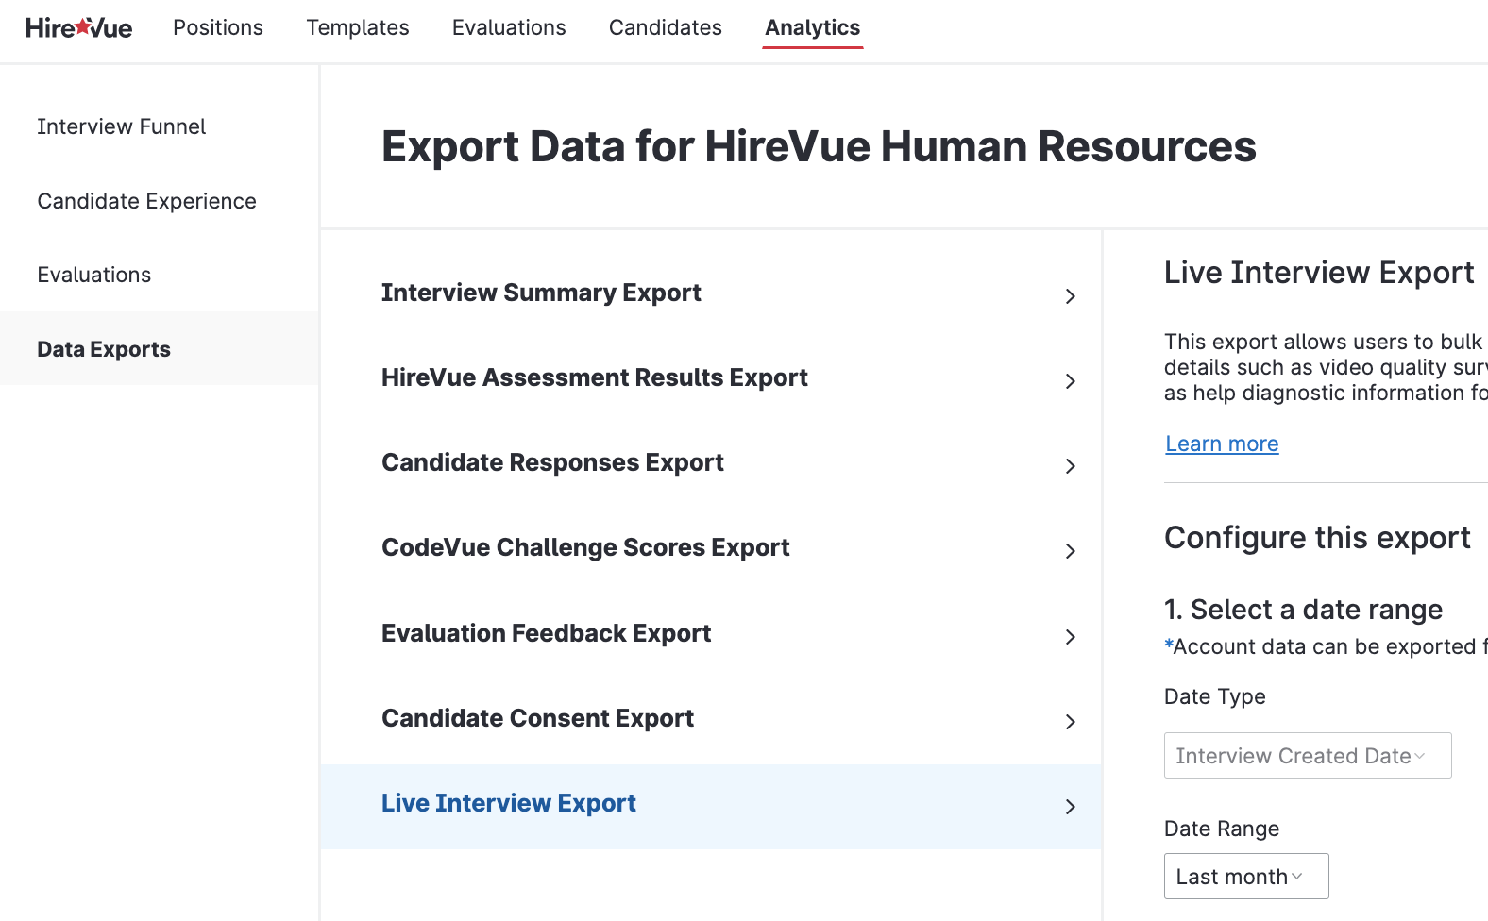The height and width of the screenshot is (921, 1488).
Task: Click the Candidate Consent Export chevron arrow
Action: click(x=1070, y=722)
